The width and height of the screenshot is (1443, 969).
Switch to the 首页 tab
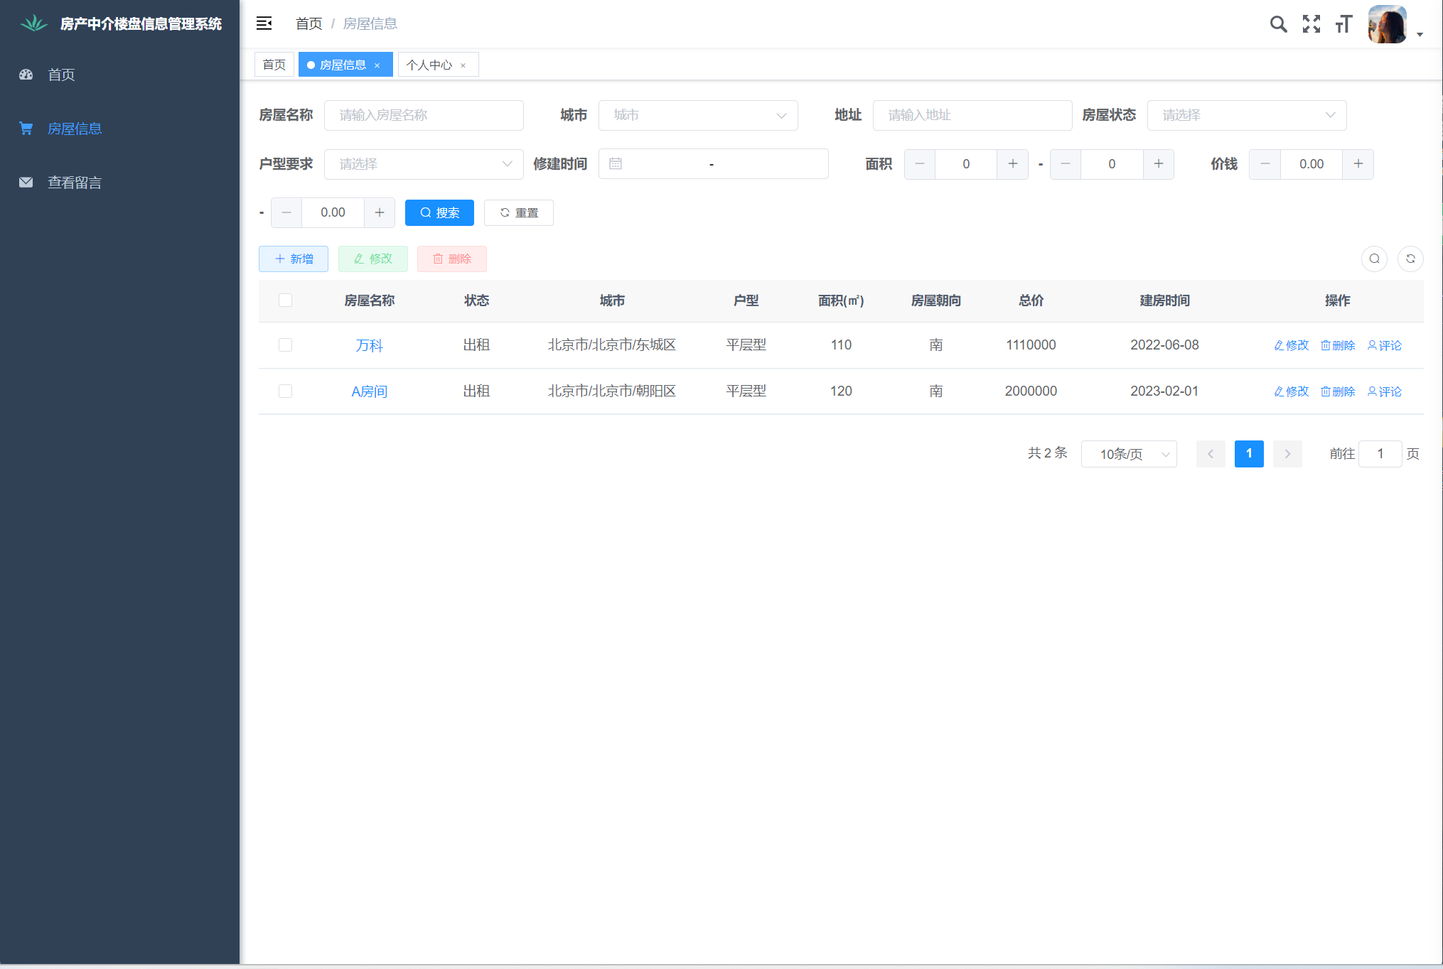[274, 65]
